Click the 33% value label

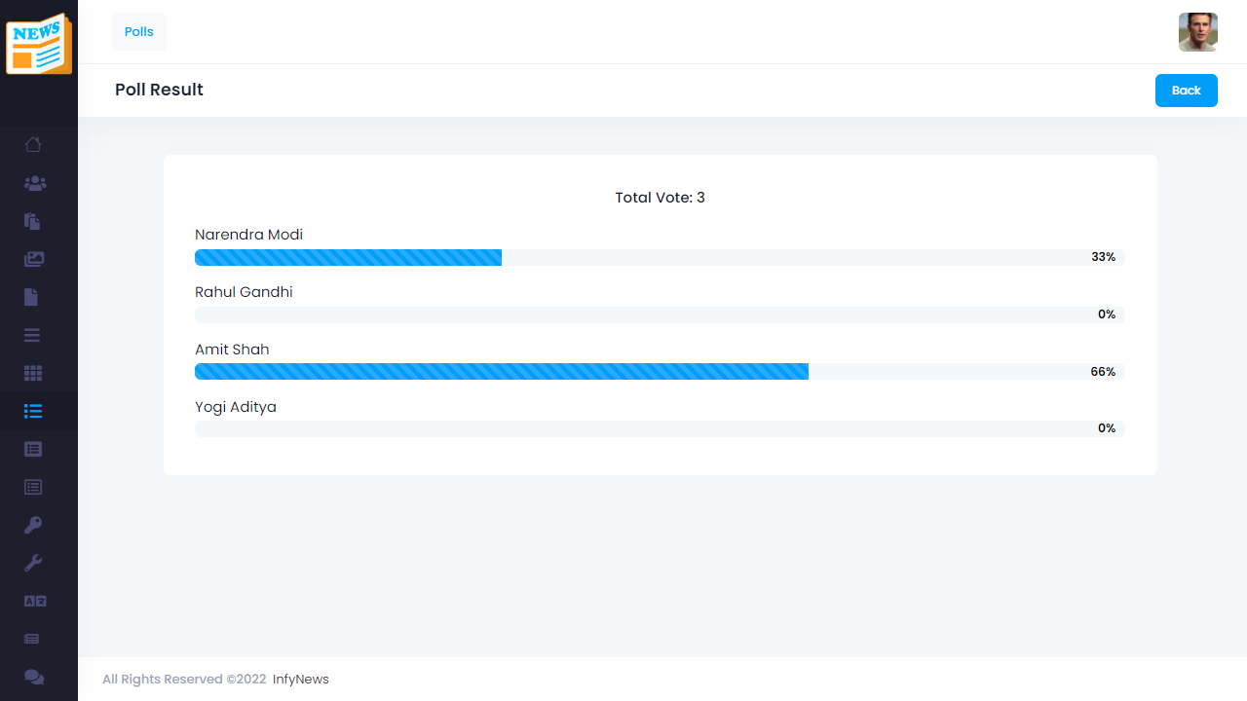pyautogui.click(x=1104, y=257)
